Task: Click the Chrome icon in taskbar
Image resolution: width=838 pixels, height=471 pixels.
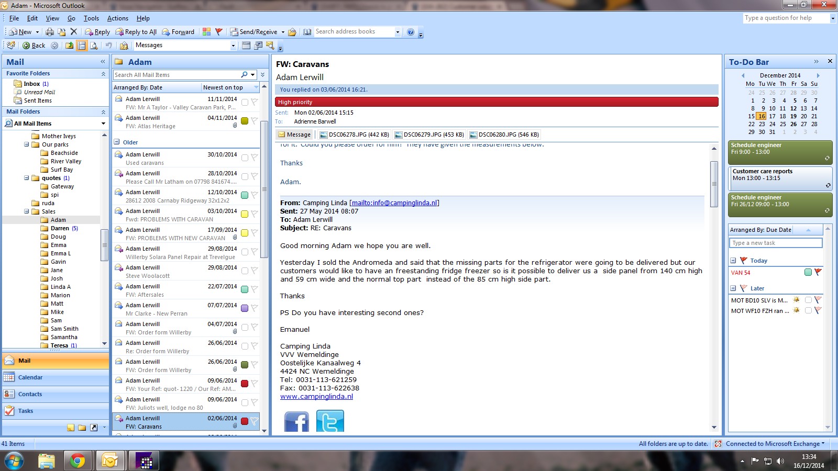Action: [x=78, y=461]
